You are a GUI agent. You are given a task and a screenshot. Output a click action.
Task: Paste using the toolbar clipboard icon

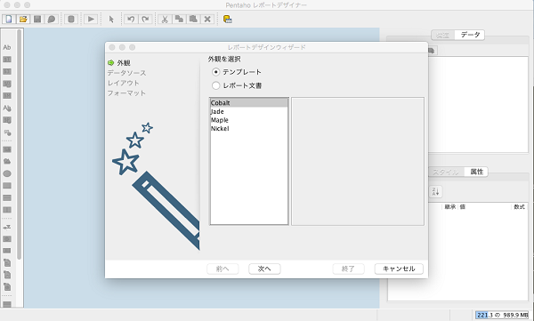193,19
